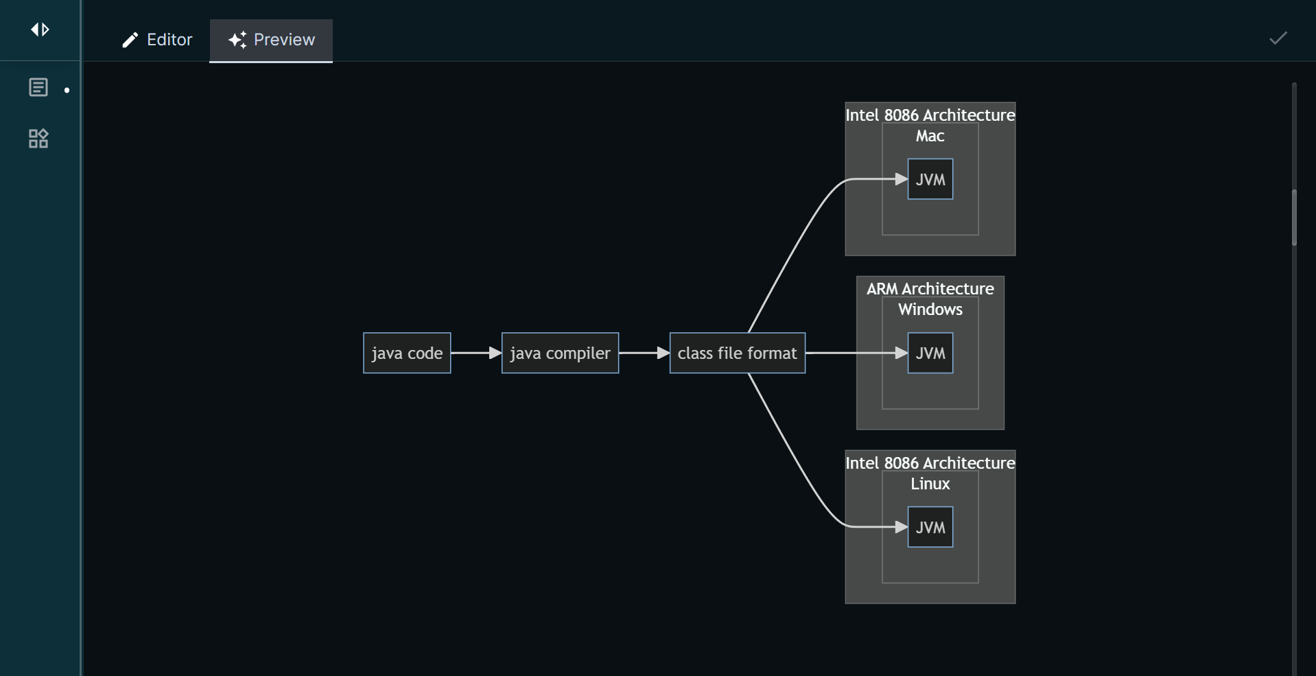Click JVM node inside Mac box

click(x=930, y=179)
